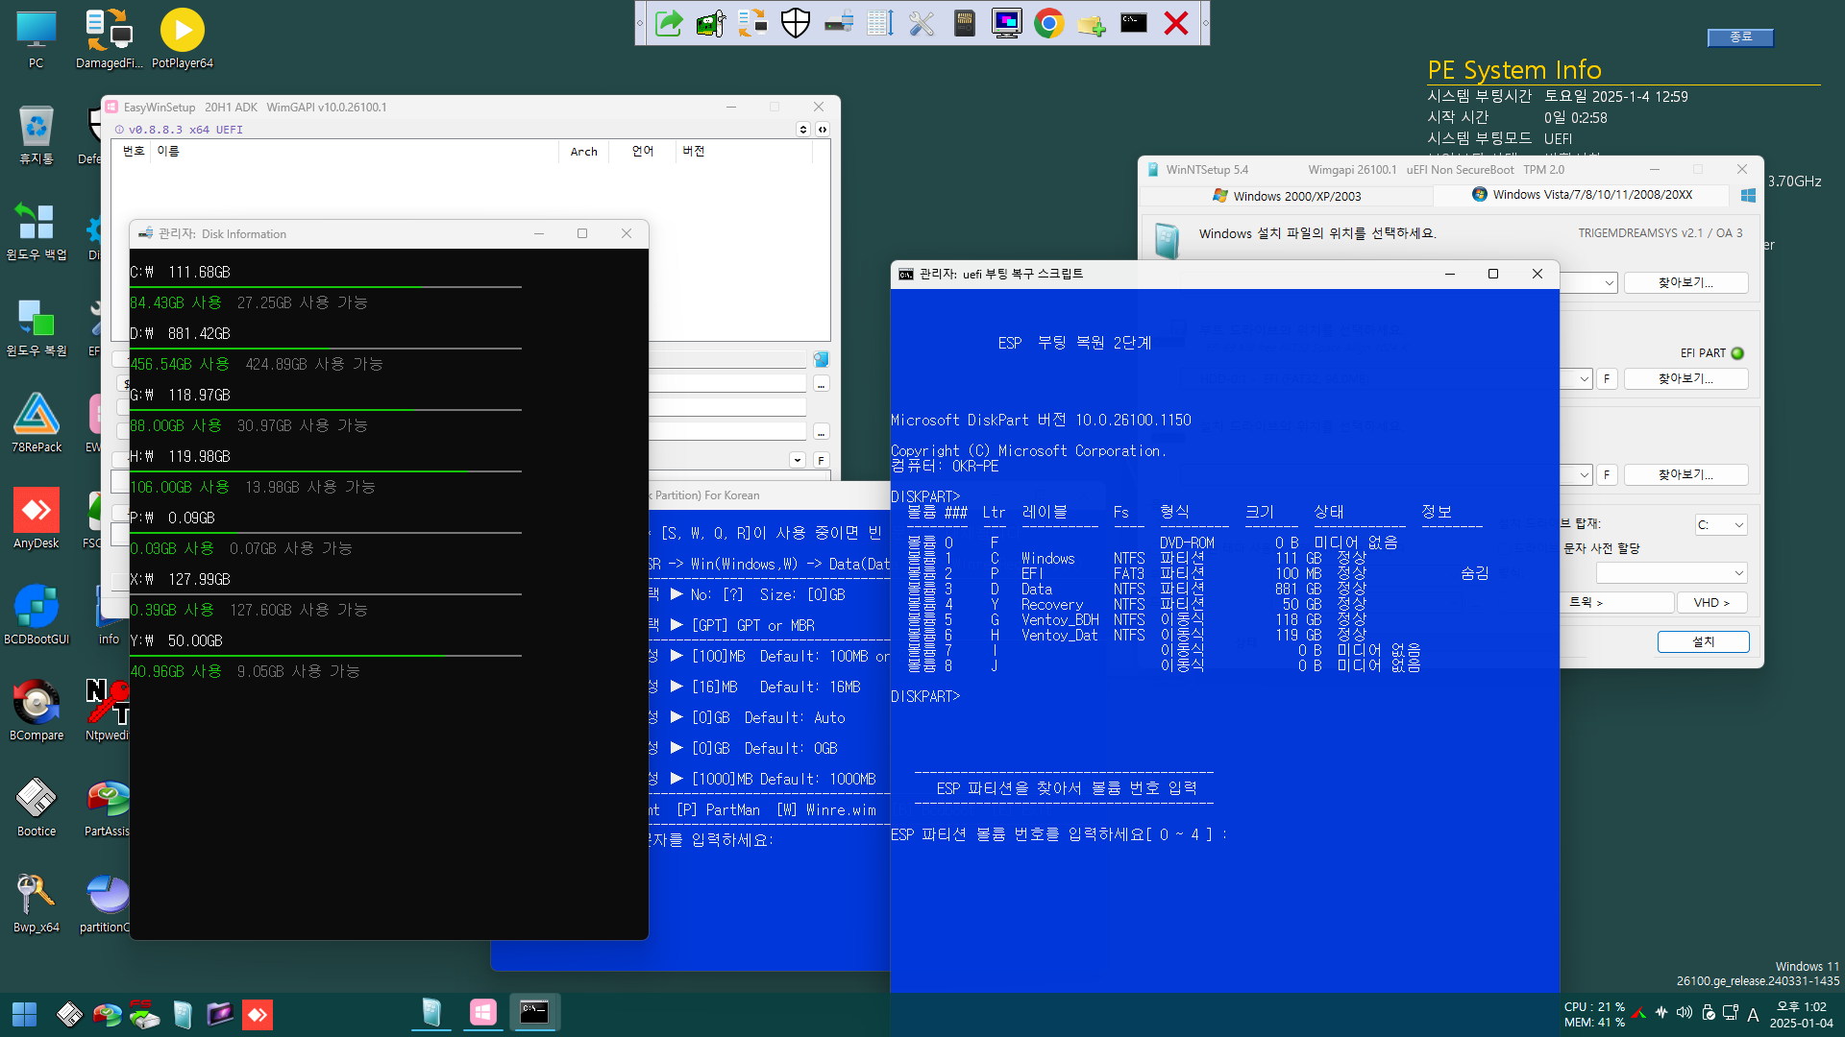Image resolution: width=1845 pixels, height=1037 pixels.
Task: Click the 언어 column header
Action: (x=642, y=151)
